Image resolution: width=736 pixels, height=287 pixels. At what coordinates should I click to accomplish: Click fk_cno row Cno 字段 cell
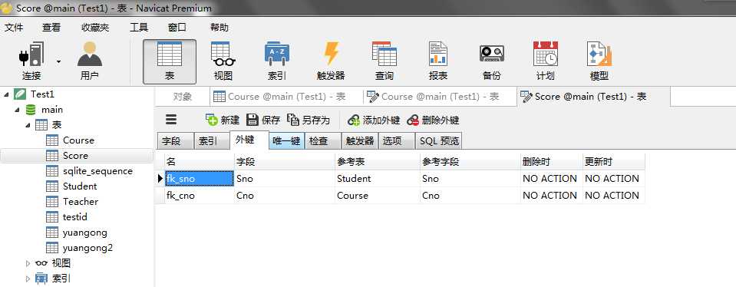(285, 196)
